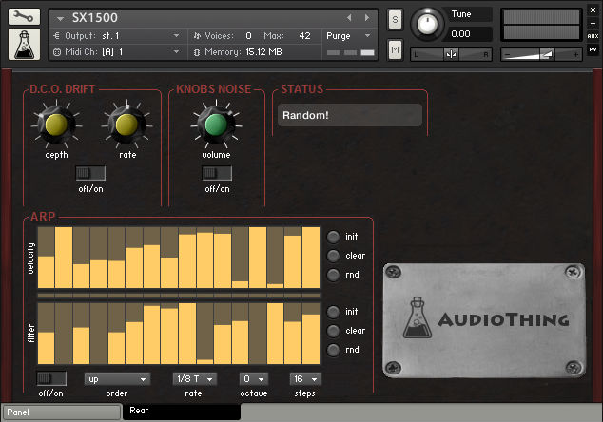Viewport: 603px width, 422px height.
Task: Toggle the Knobs Noise off/on switch
Action: 216,173
